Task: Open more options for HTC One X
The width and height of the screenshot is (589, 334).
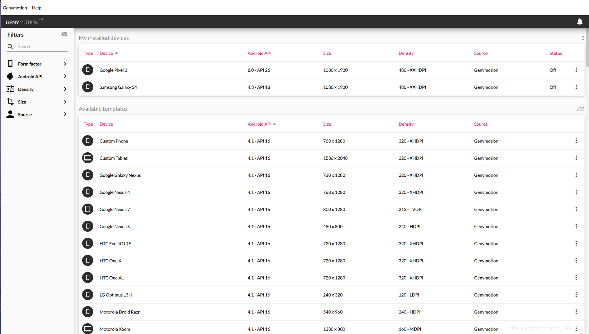Action: (576, 261)
